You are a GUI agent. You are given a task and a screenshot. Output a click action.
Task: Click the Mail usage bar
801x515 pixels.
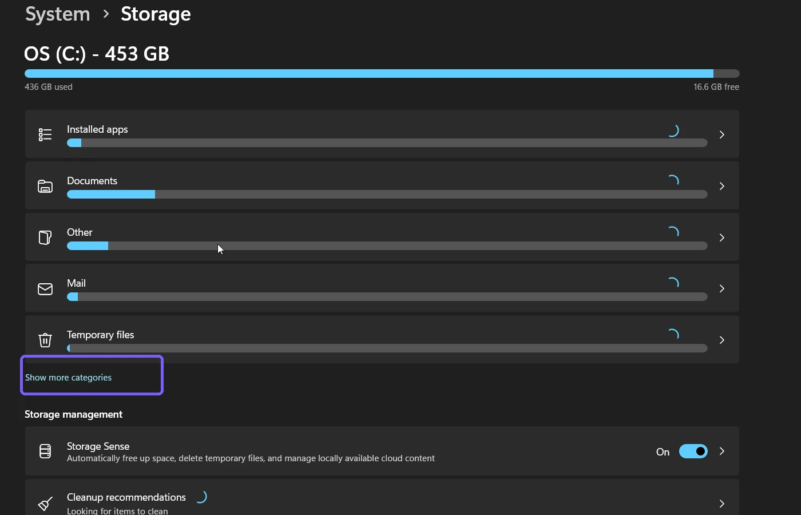[387, 297]
